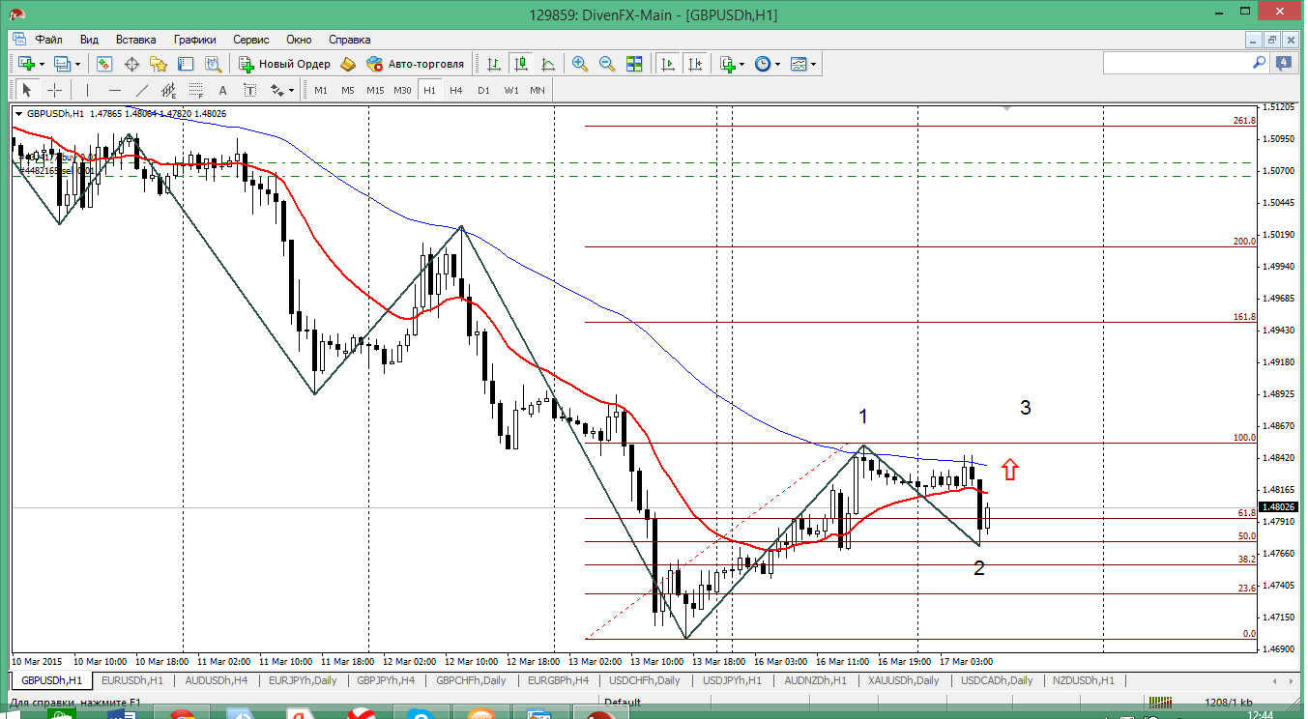The height and width of the screenshot is (719, 1308).
Task: Click the Новый Ордер button
Action: click(x=285, y=64)
